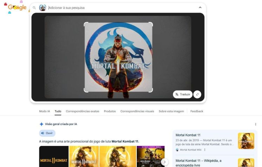Grab the bottom-left crop corner handle
This screenshot has height=167, width=262.
tap(86, 90)
